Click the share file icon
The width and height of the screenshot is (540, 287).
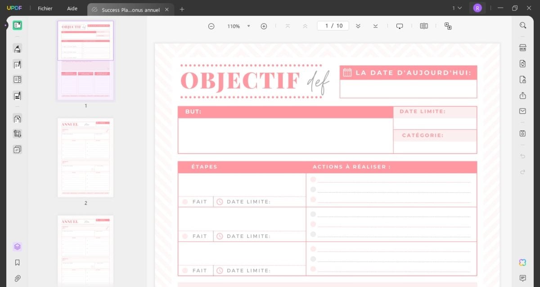522,95
